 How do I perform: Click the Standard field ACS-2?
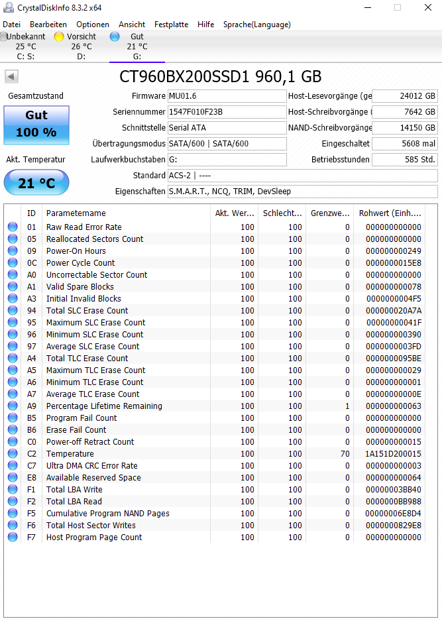point(303,175)
